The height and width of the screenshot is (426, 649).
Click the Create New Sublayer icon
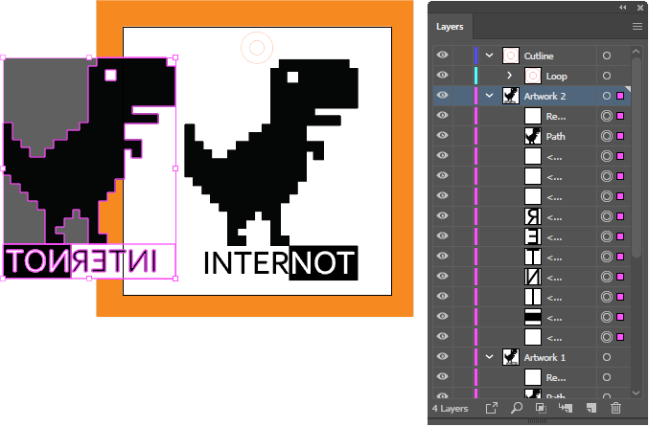coord(566,408)
